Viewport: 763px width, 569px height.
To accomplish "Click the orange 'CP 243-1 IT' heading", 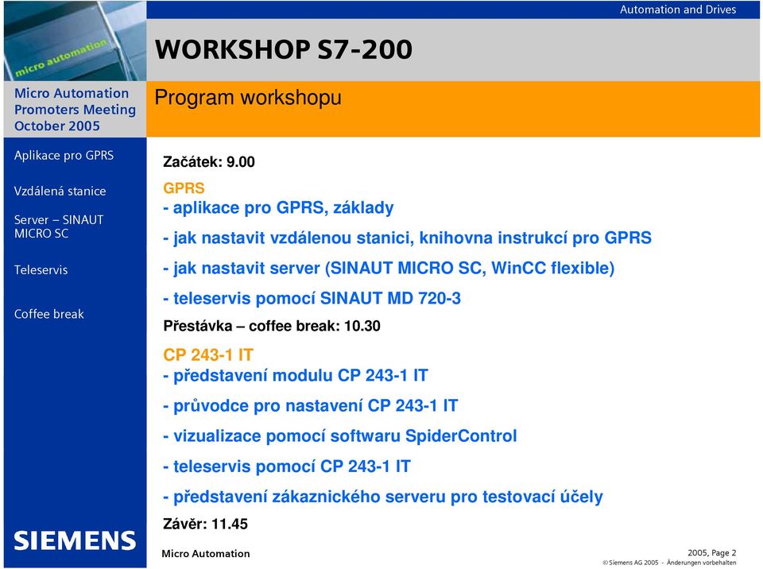I will tap(208, 355).
